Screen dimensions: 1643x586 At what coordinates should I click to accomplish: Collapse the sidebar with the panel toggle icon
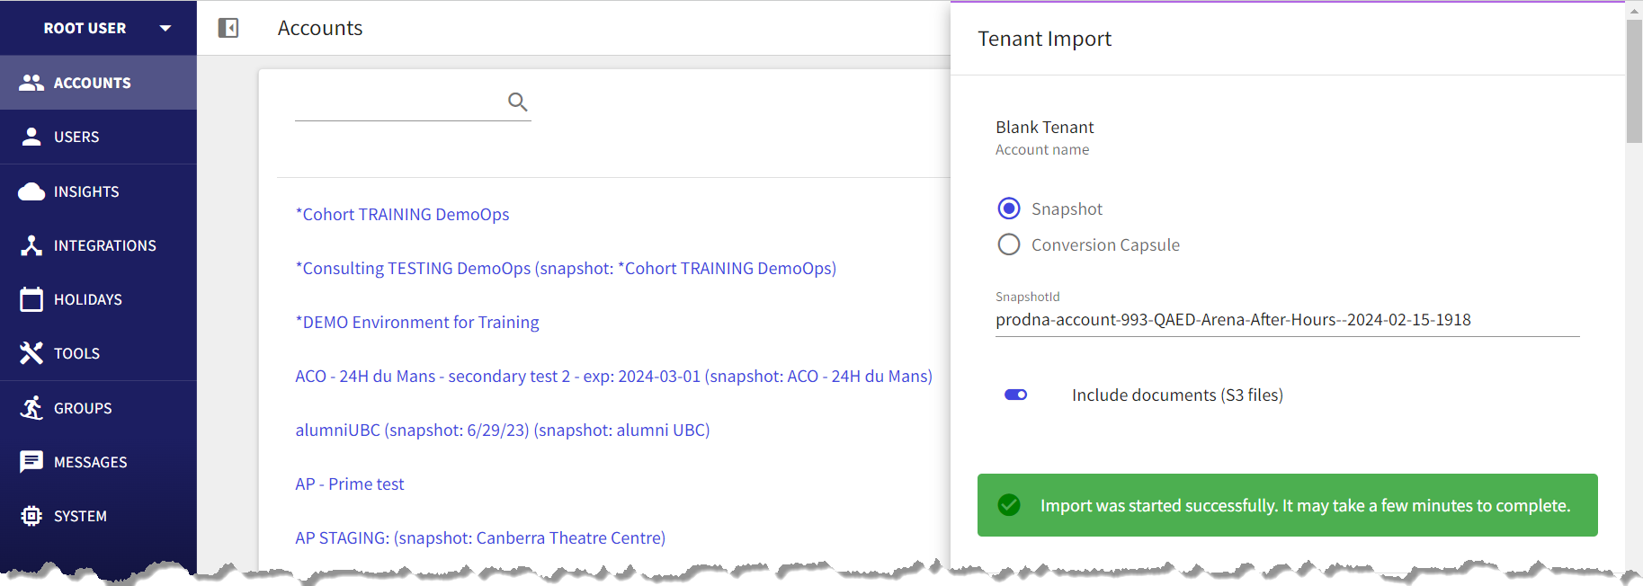point(228,28)
